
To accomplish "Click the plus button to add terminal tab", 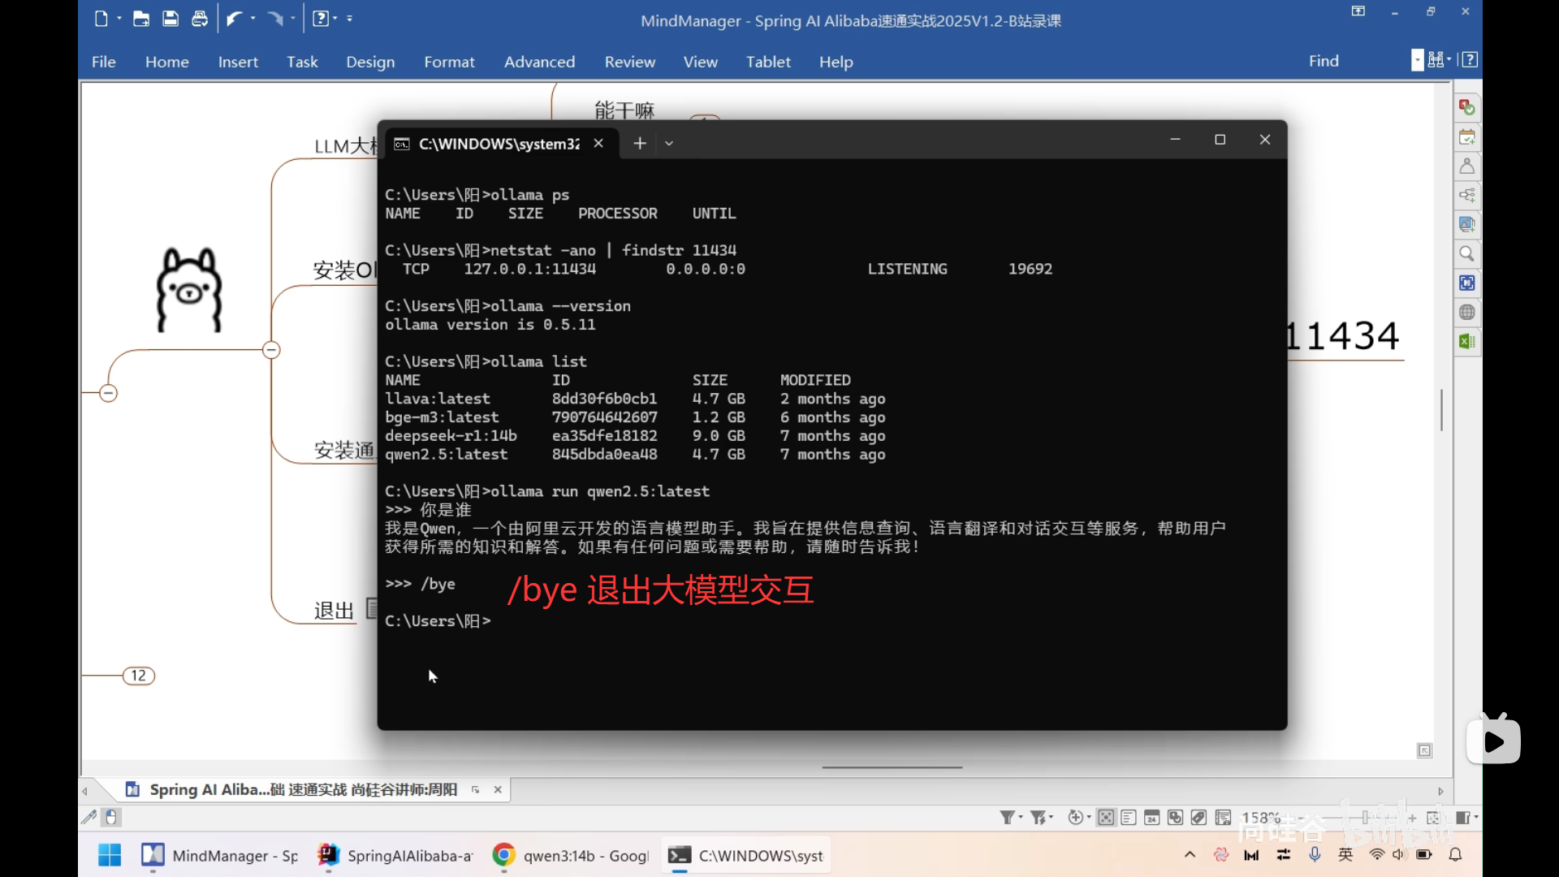I will 640,144.
